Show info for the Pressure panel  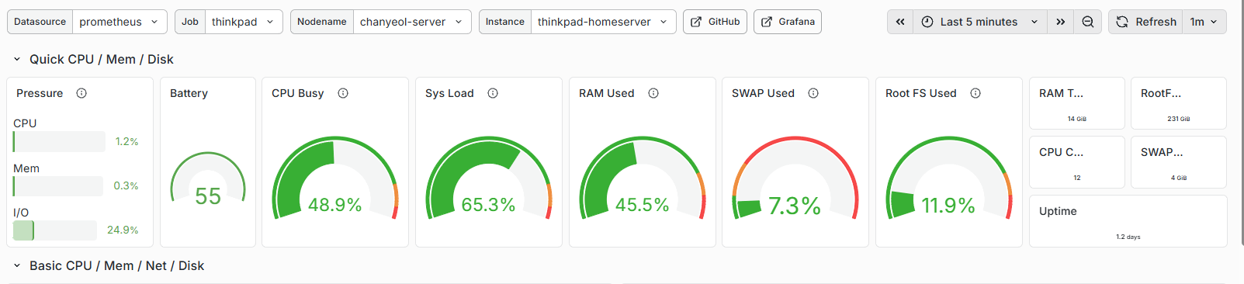pos(81,93)
